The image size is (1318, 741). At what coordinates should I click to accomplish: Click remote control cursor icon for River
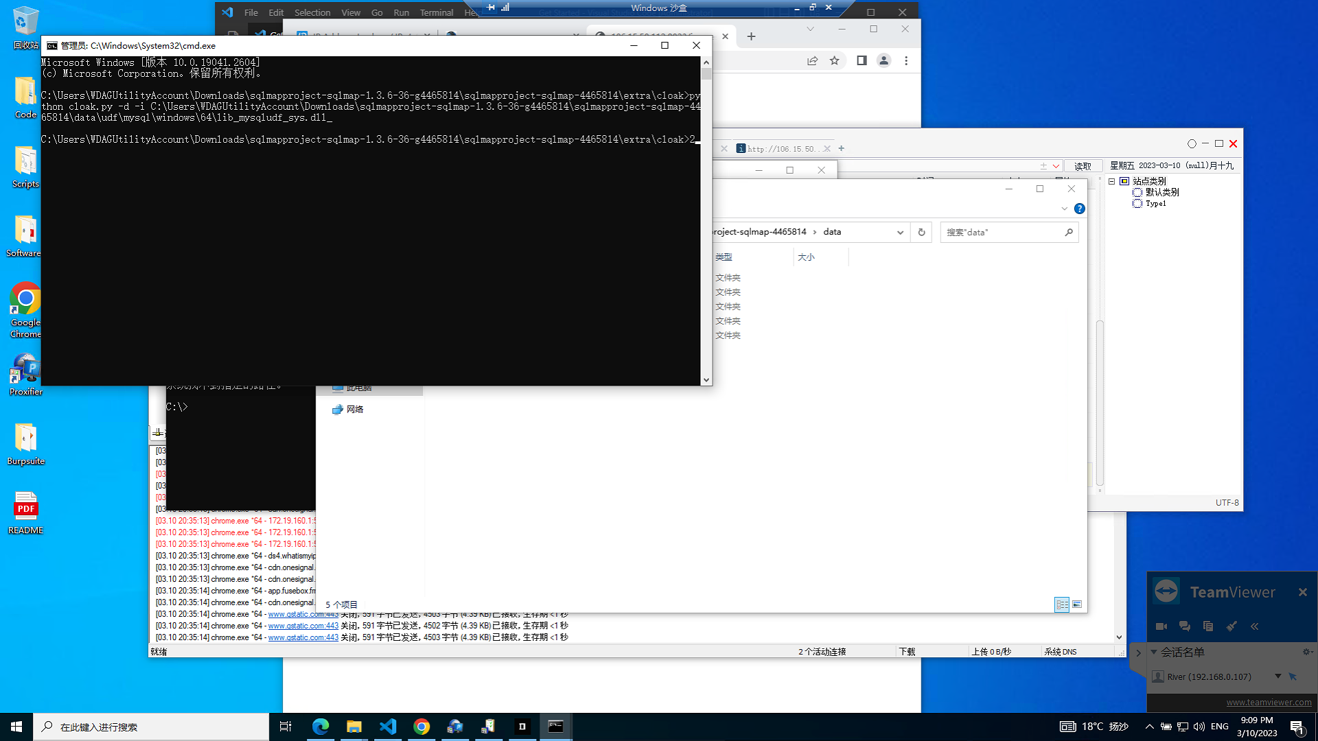(x=1293, y=677)
